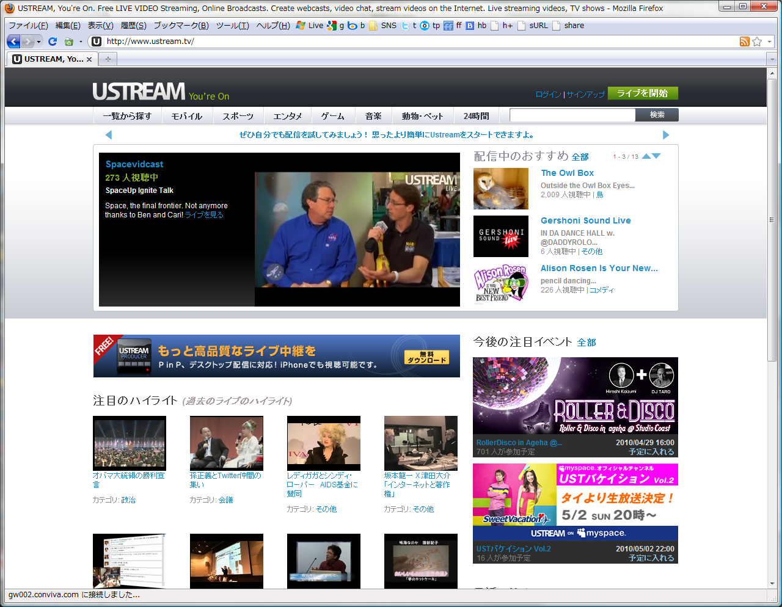Viewport: 782px width, 607px height.
Task: Open the 表示 menu
Action: pos(100,26)
